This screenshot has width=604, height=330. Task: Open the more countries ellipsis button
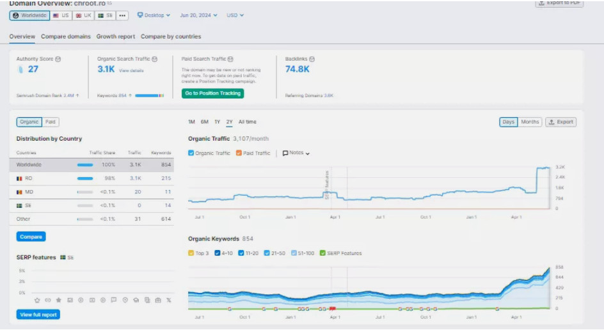tap(122, 15)
